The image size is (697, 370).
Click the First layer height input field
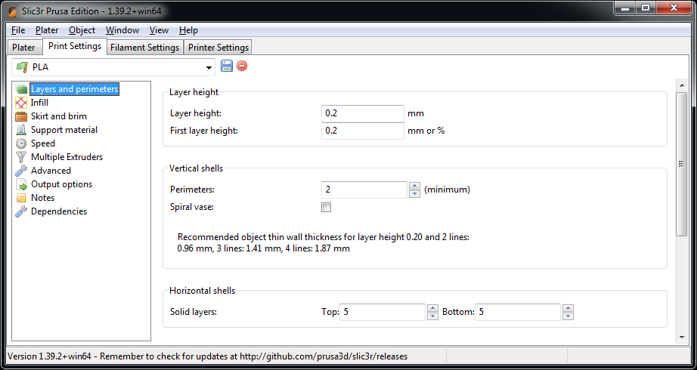coord(363,131)
